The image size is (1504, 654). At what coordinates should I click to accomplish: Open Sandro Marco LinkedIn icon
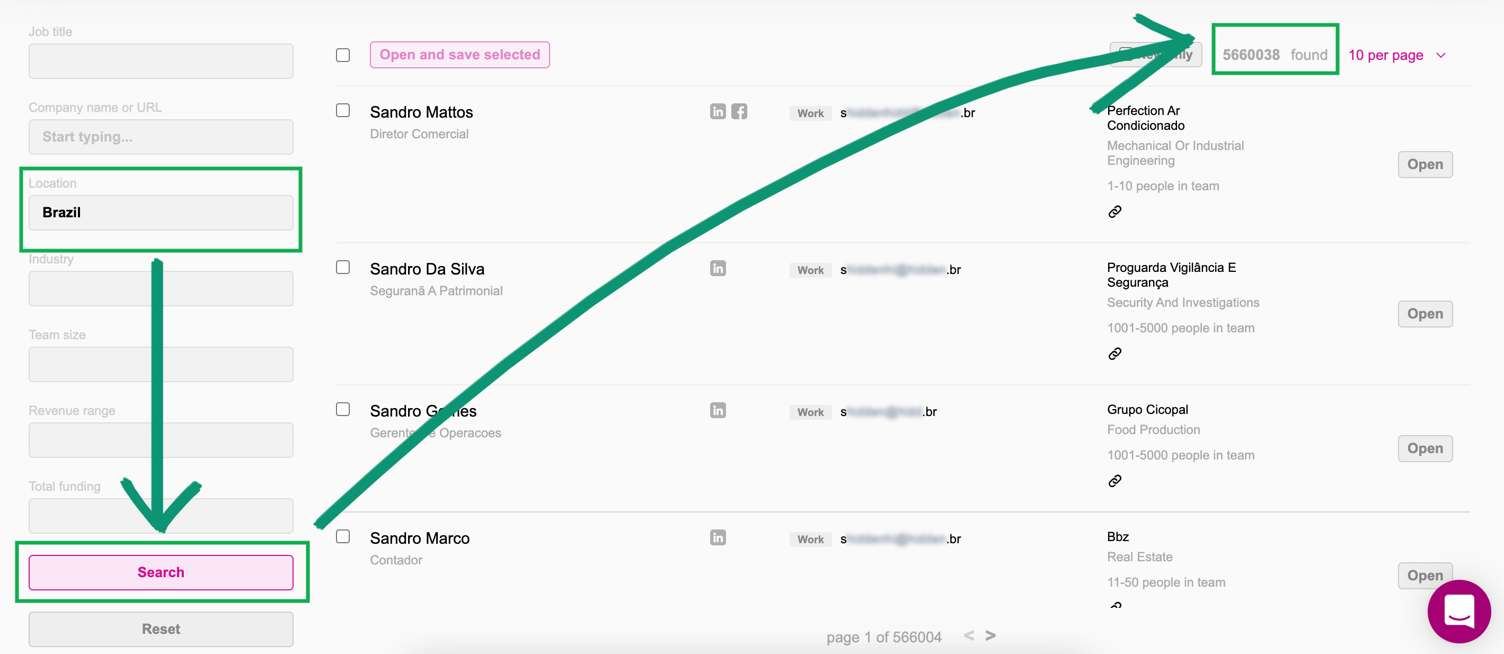(x=718, y=538)
